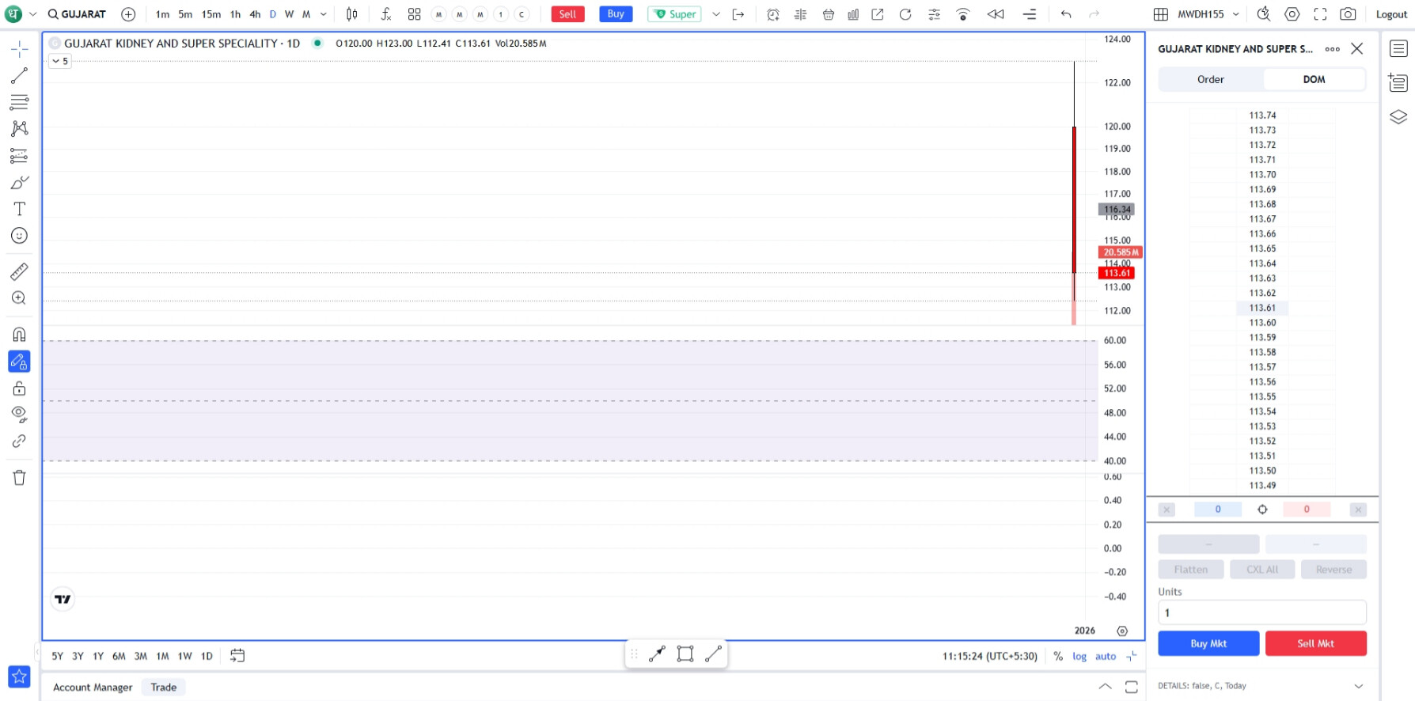The width and height of the screenshot is (1415, 701).
Task: Toggle the log scale option
Action: (1079, 656)
